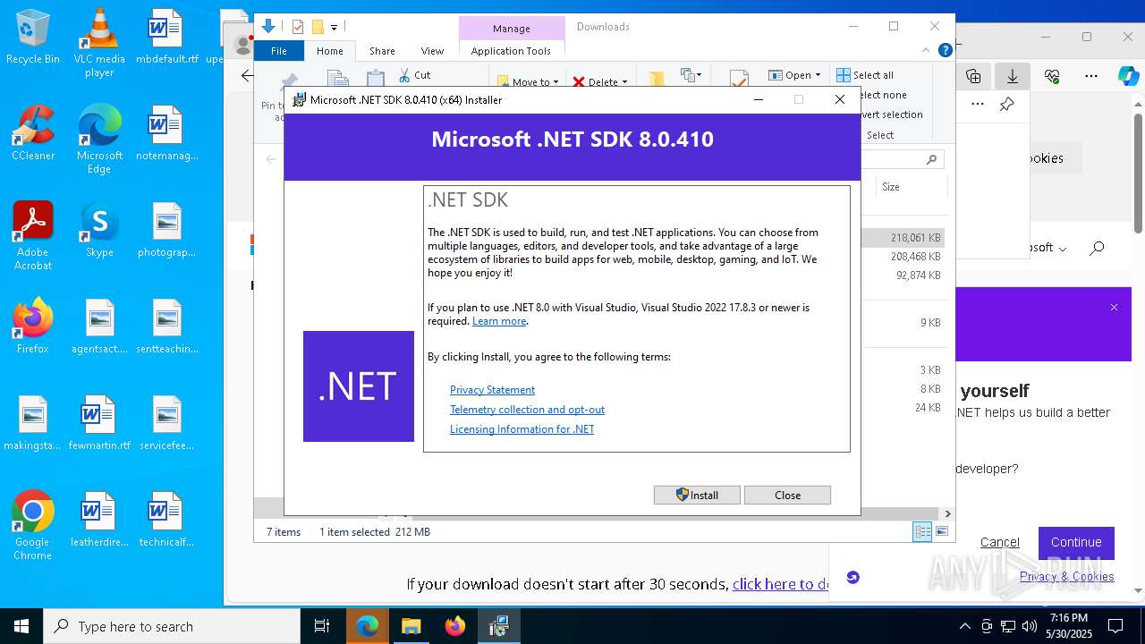Screen dimensions: 1145x644
Task: Open CCleaner desktop shortcut
Action: pyautogui.click(x=33, y=133)
